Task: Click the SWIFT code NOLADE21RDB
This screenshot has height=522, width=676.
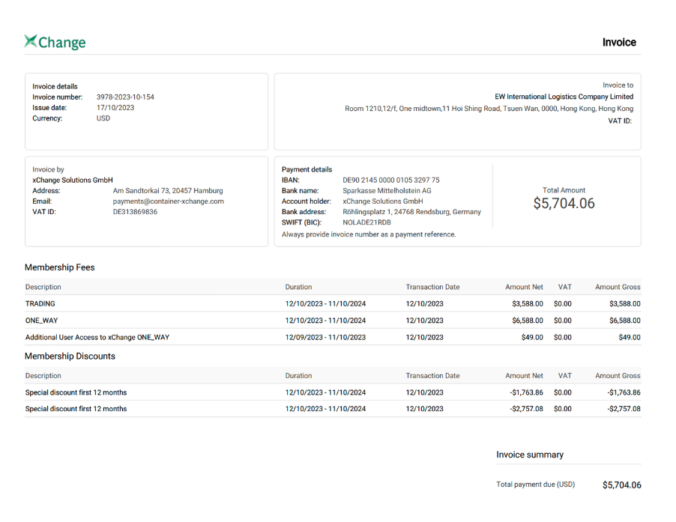Action: point(366,222)
